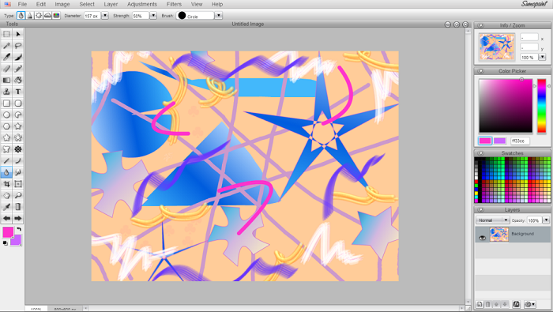Select the Move tool arrow
Image resolution: width=553 pixels, height=312 pixels.
[18, 34]
